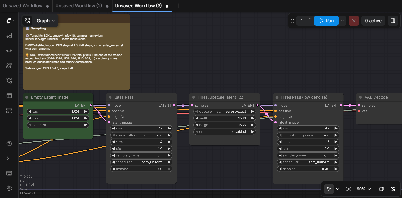Click the Base Pass seed 42 field
This screenshot has height=198, width=402.
[x=142, y=128]
